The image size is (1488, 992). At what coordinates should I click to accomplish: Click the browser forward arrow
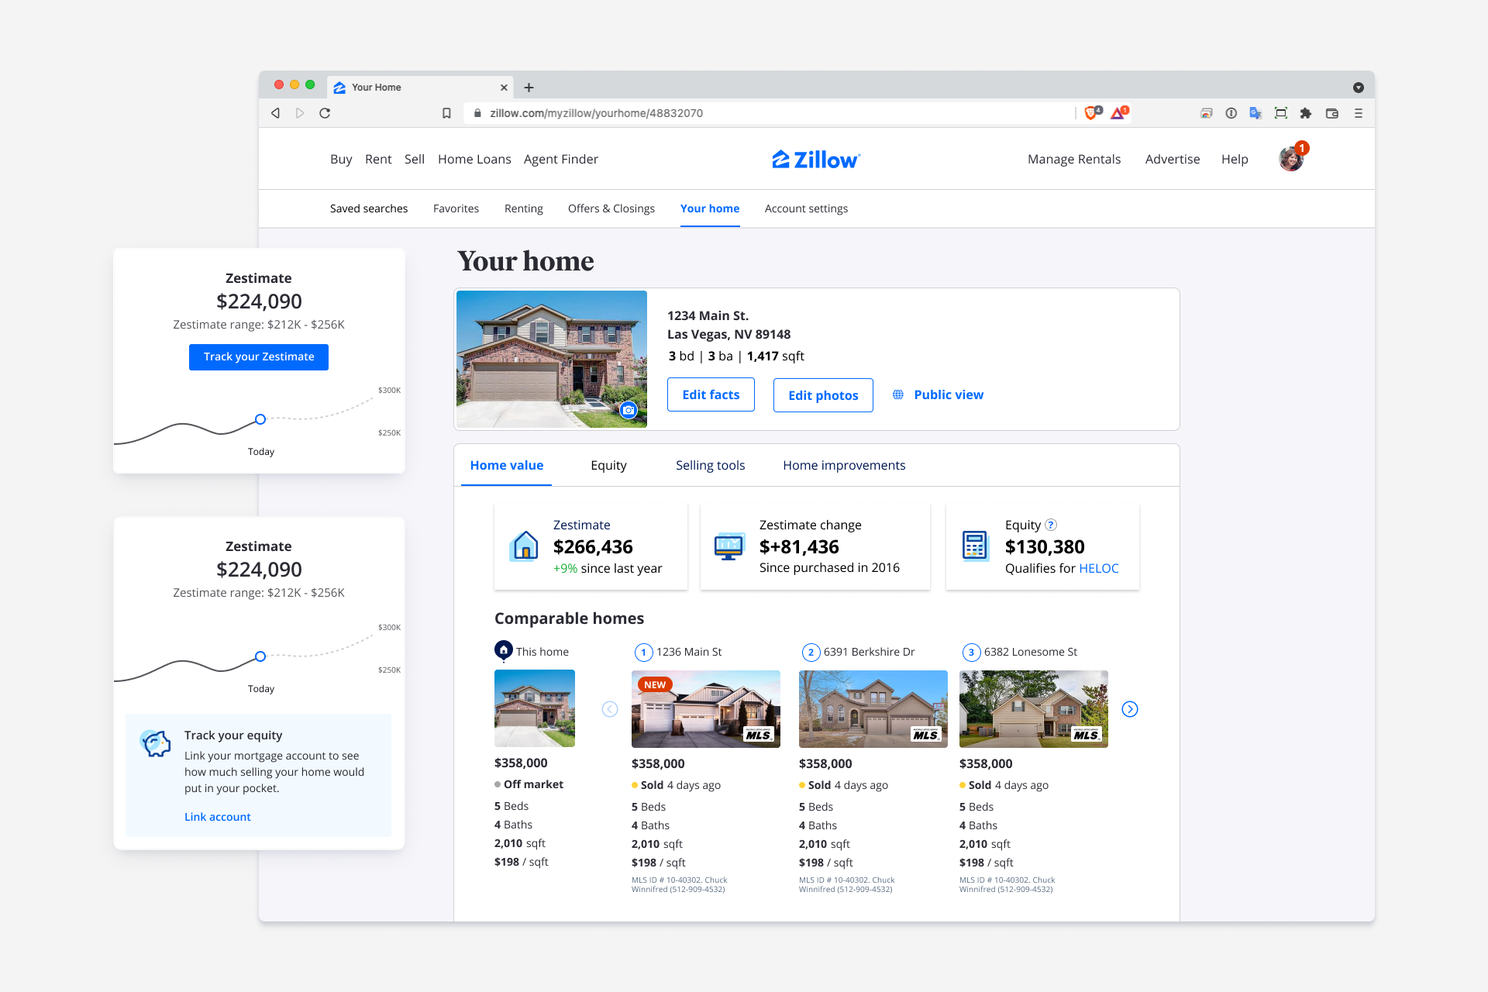coord(300,113)
